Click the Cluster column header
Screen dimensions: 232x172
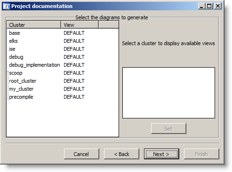34,25
